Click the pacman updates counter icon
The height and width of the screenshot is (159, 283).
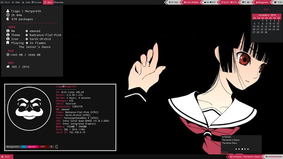[244, 2]
